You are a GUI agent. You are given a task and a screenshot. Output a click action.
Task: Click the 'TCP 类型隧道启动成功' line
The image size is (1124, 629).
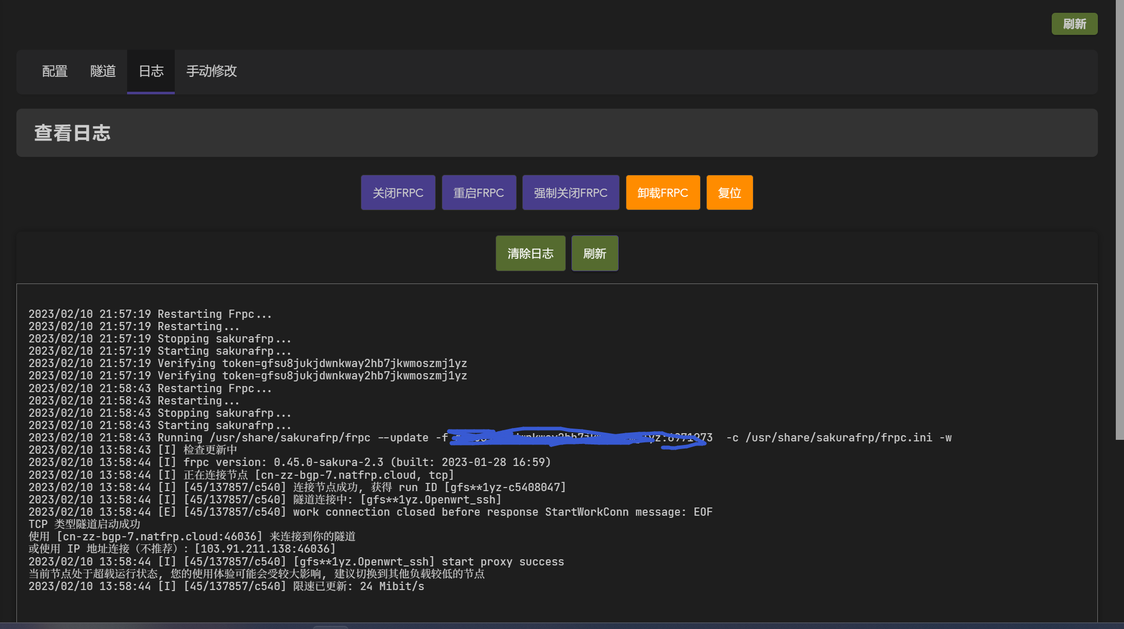tap(85, 524)
